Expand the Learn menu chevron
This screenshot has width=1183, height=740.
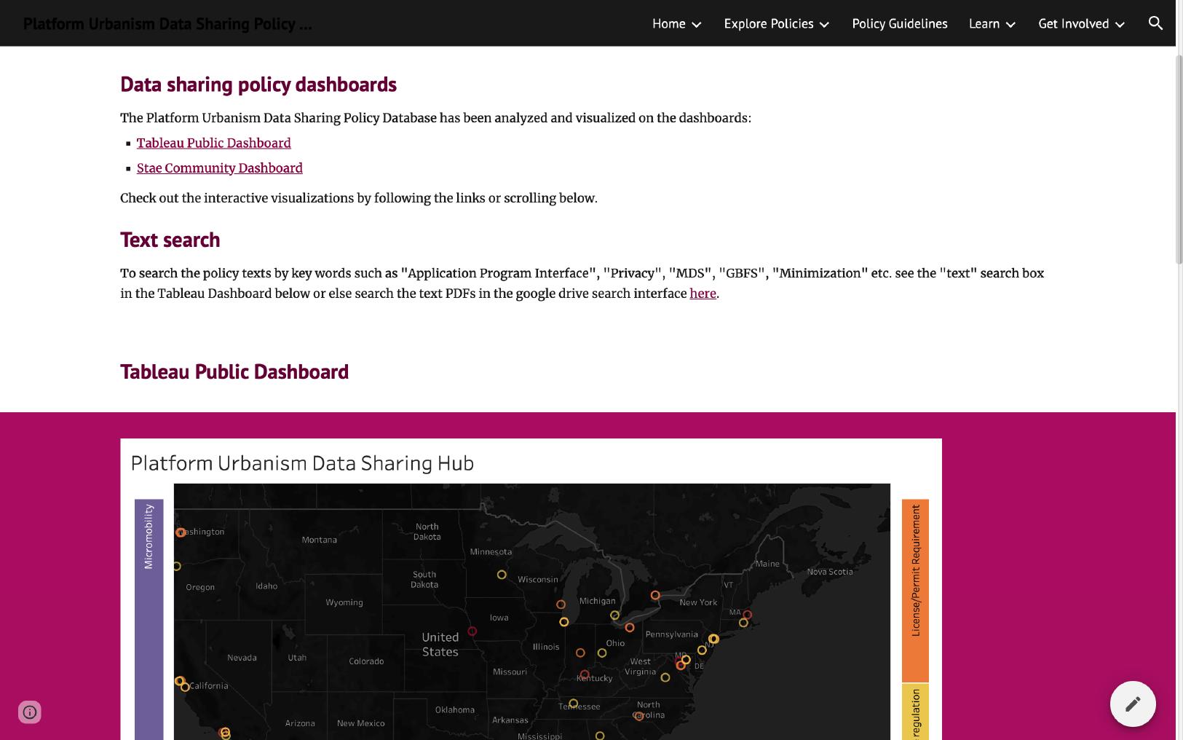click(1010, 24)
